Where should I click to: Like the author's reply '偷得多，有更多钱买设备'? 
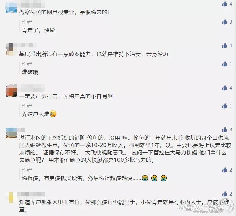[x=224, y=170]
